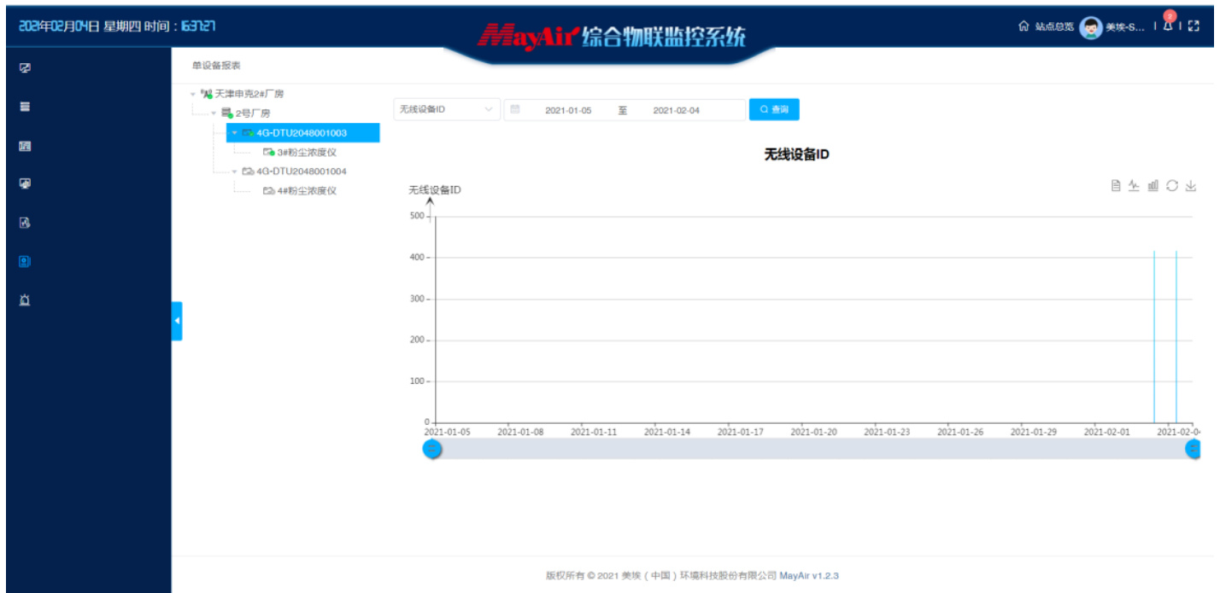Switch chart to bar chart icon
Screen dimensions: 1220x593
1153,185
